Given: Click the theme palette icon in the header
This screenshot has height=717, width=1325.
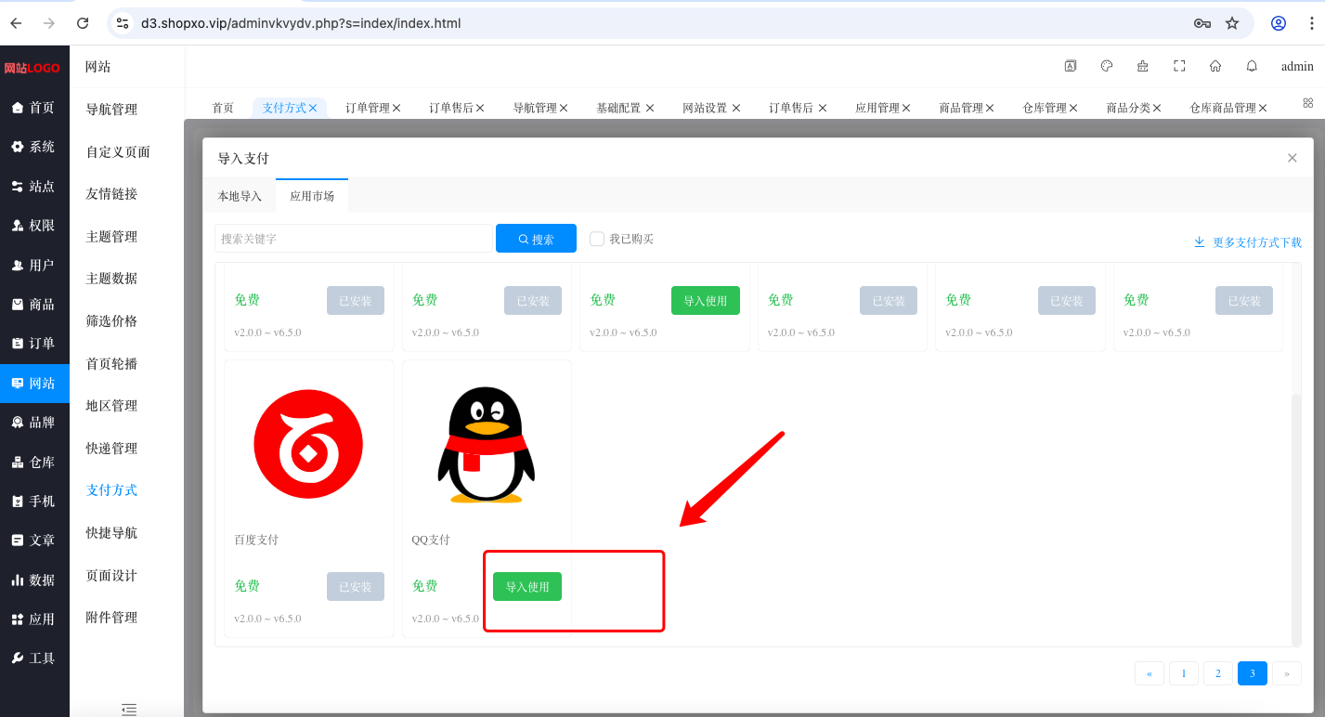Looking at the screenshot, I should point(1107,66).
